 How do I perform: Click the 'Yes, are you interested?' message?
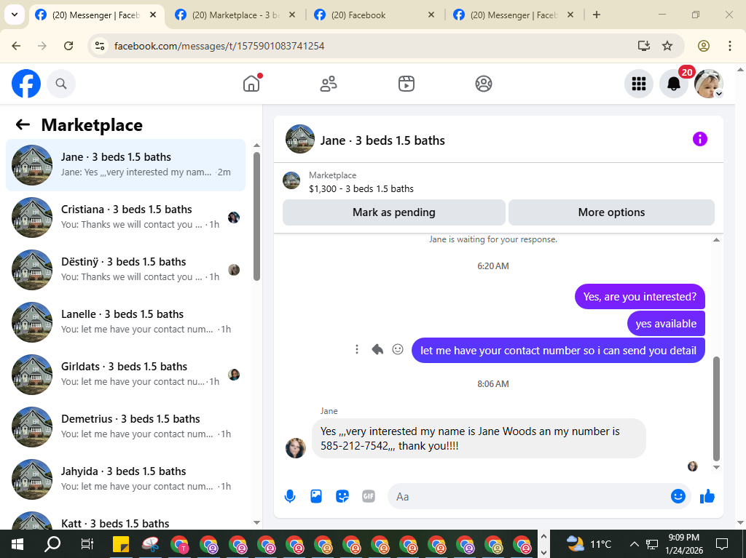(x=640, y=297)
